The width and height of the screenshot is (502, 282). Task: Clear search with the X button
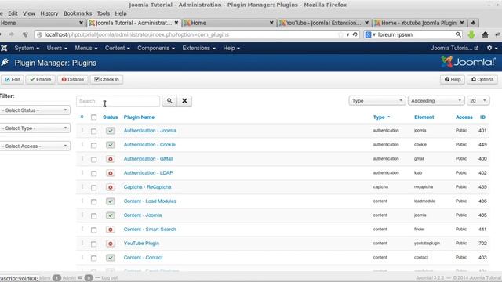pos(184,101)
